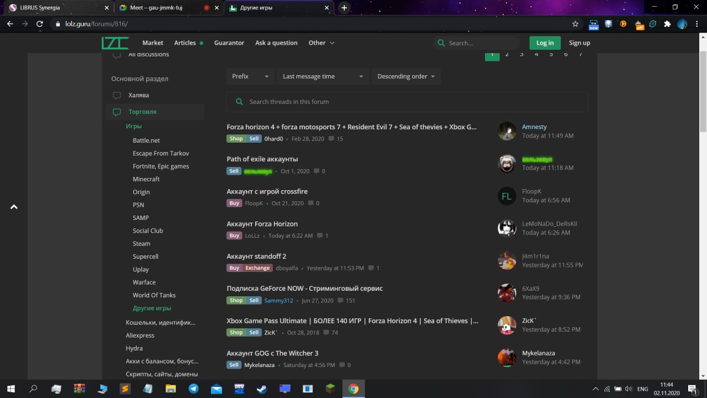Screen dimensions: 707x398
Task: Switch to the Meet gau-jmmk-tuj tab
Action: point(168,8)
